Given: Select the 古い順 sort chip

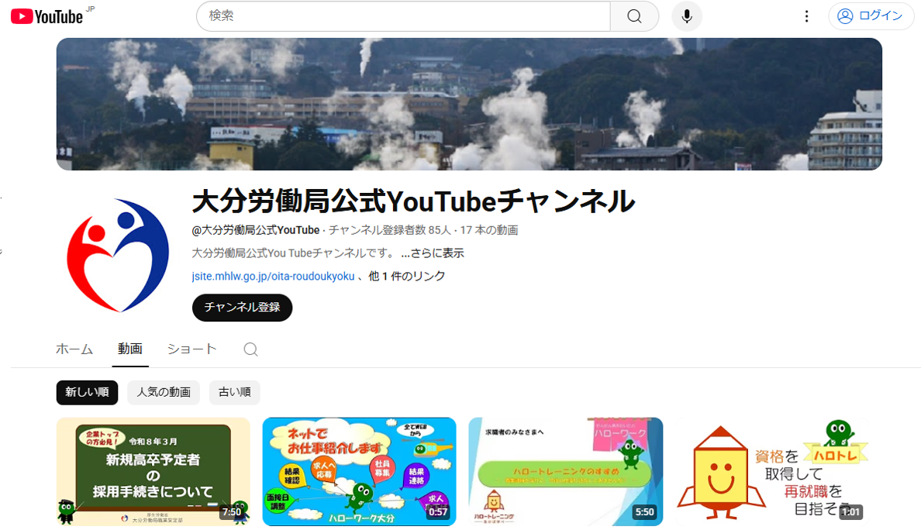Looking at the screenshot, I should tap(234, 393).
